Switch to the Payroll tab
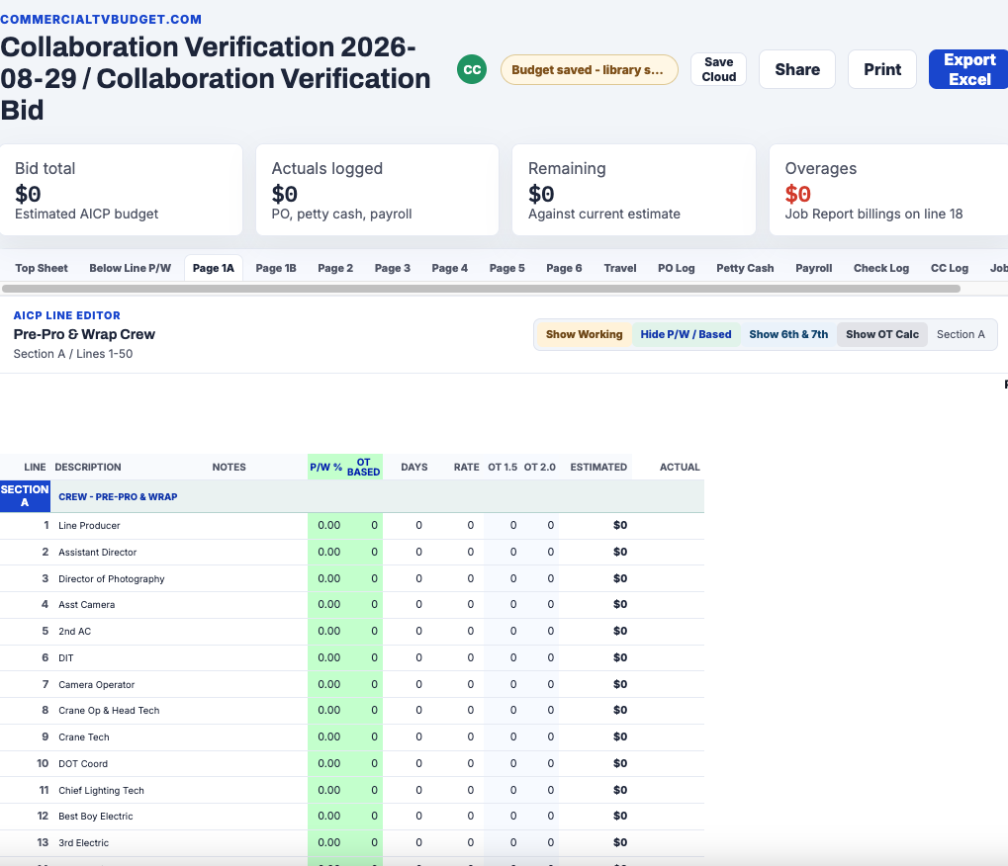The image size is (1008, 866). tap(814, 268)
